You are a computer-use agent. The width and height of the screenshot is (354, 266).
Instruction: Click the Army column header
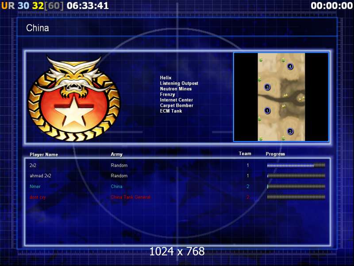point(116,154)
